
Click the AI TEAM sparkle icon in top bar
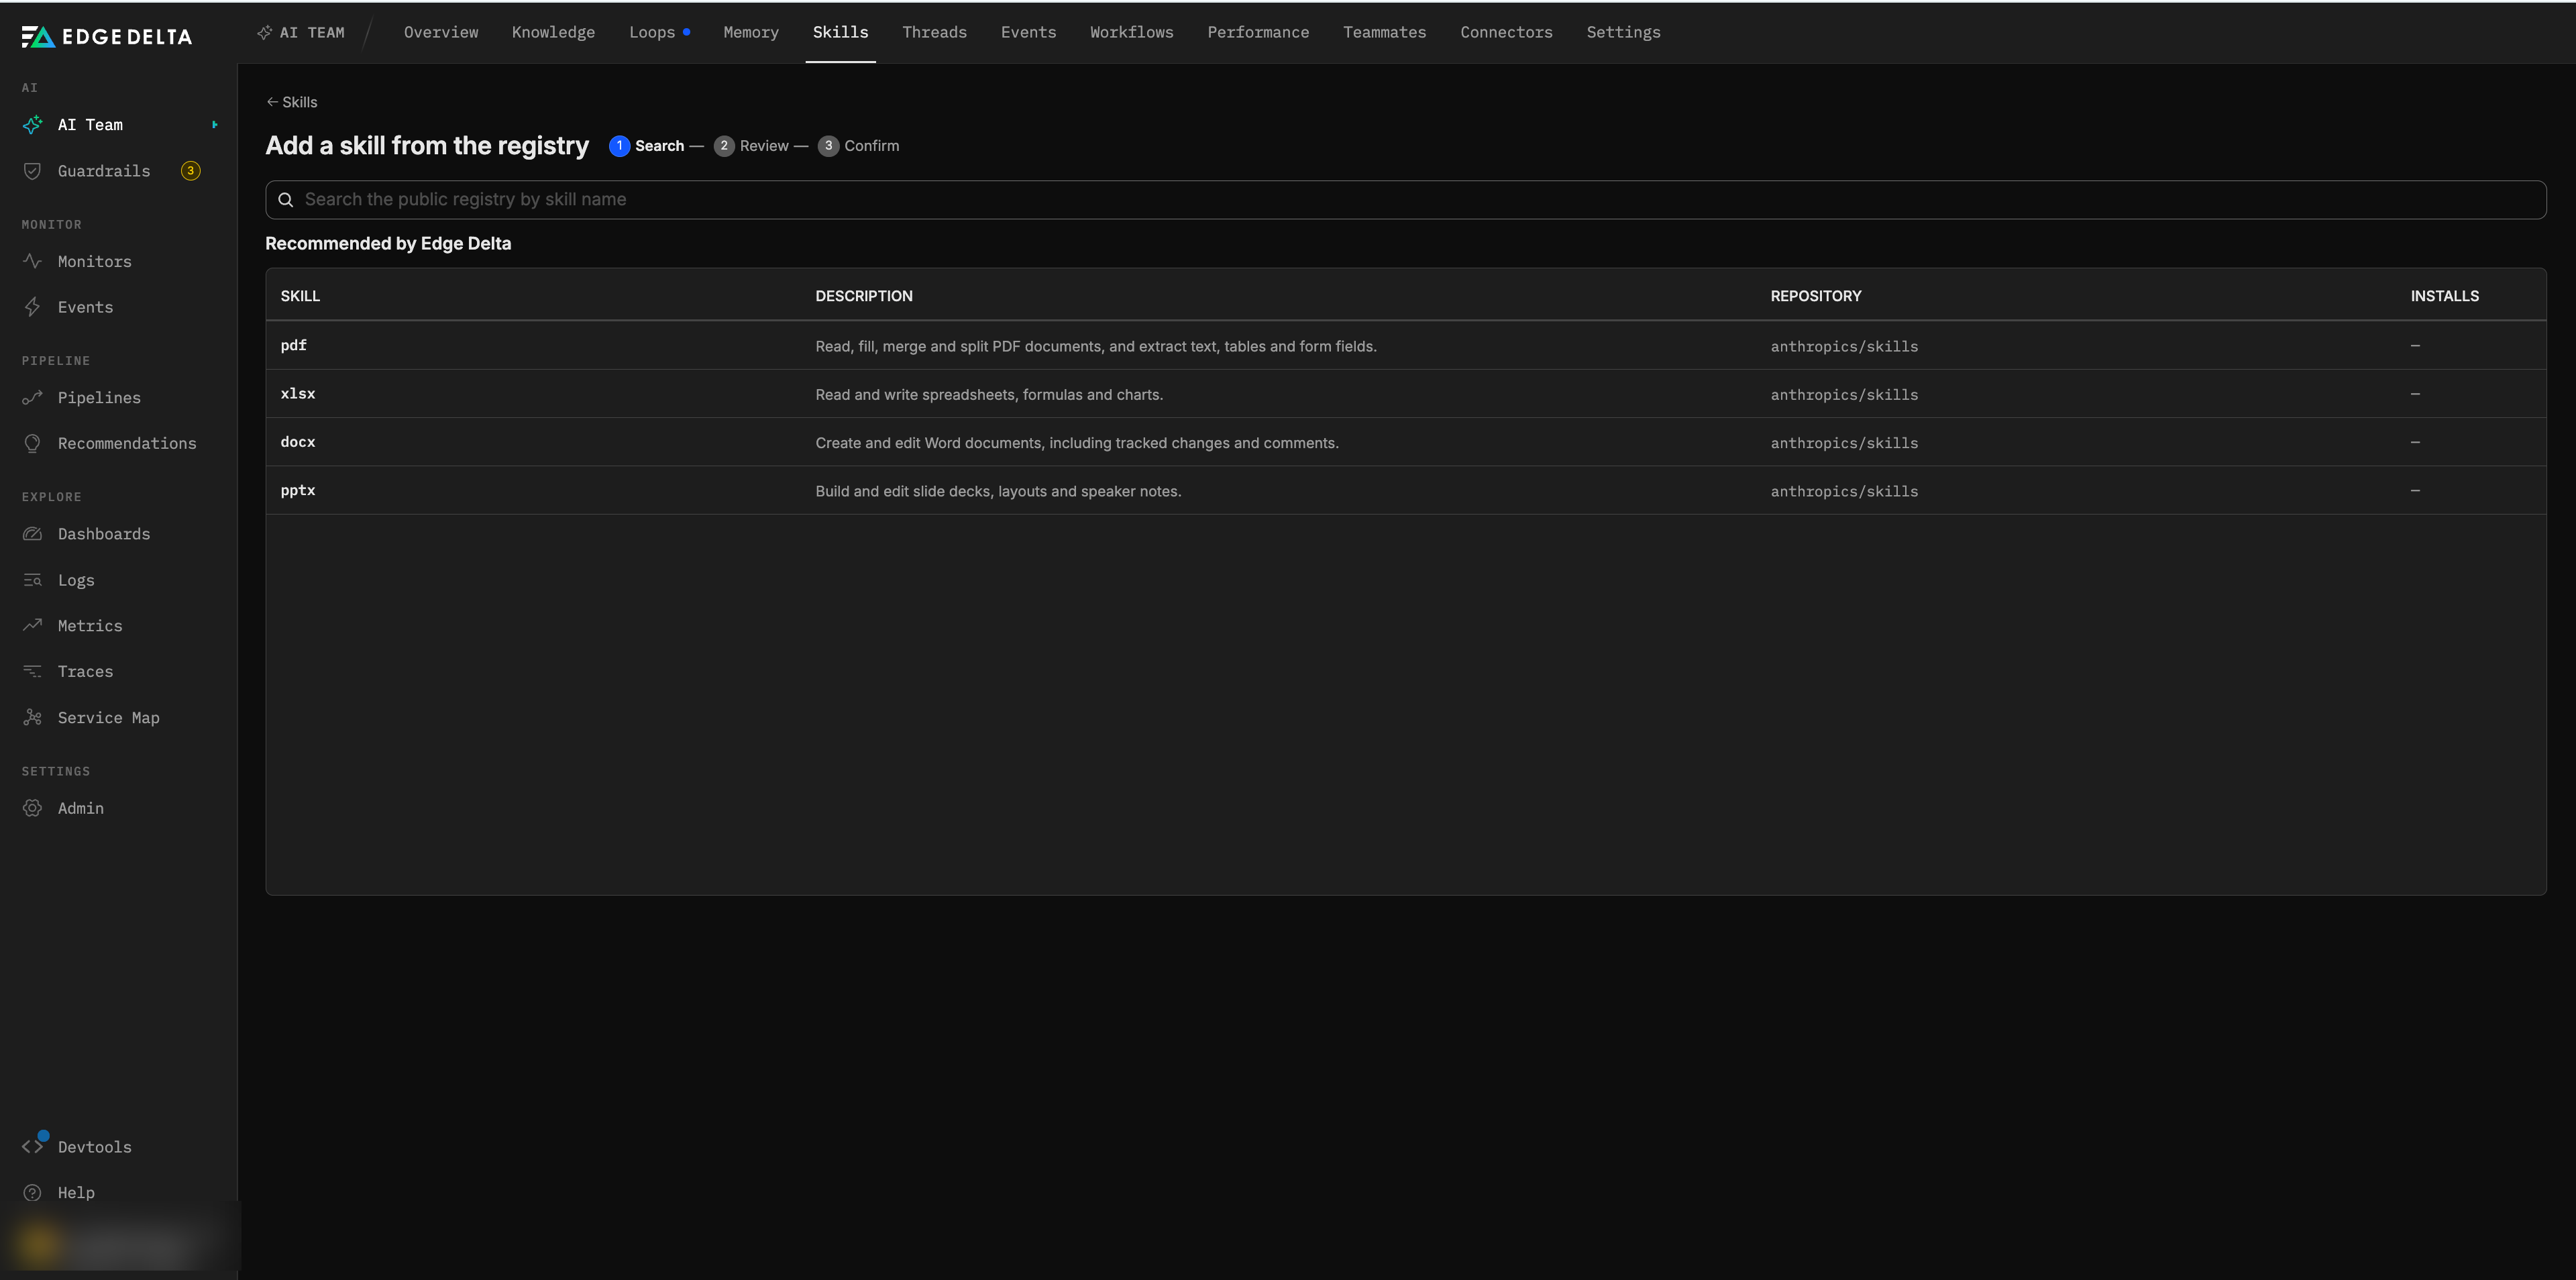pos(265,33)
